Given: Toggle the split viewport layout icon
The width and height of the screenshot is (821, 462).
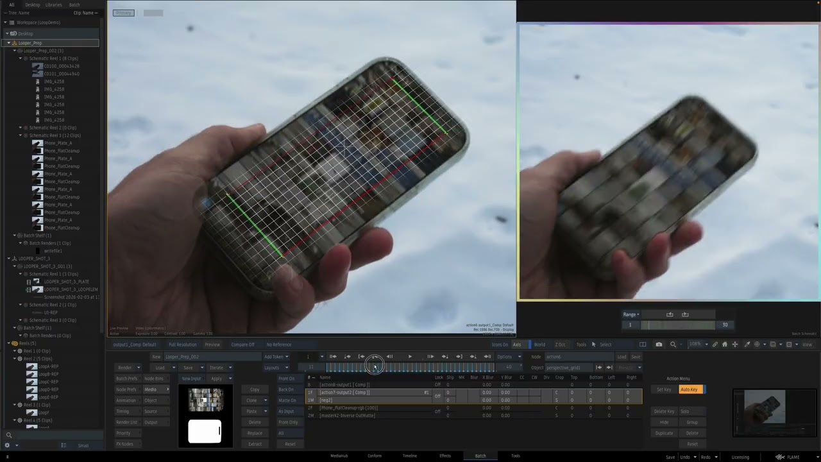Looking at the screenshot, I should [x=643, y=345].
